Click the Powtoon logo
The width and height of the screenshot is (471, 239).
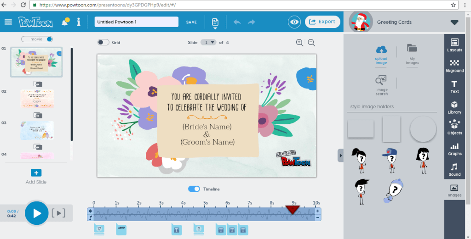tap(35, 22)
